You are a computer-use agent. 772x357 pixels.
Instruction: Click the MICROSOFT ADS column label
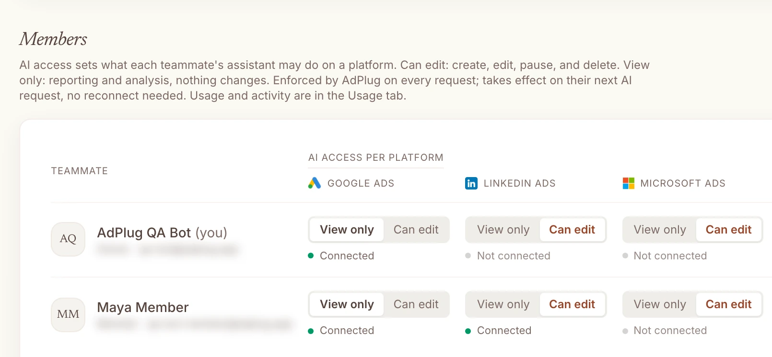[x=683, y=183]
